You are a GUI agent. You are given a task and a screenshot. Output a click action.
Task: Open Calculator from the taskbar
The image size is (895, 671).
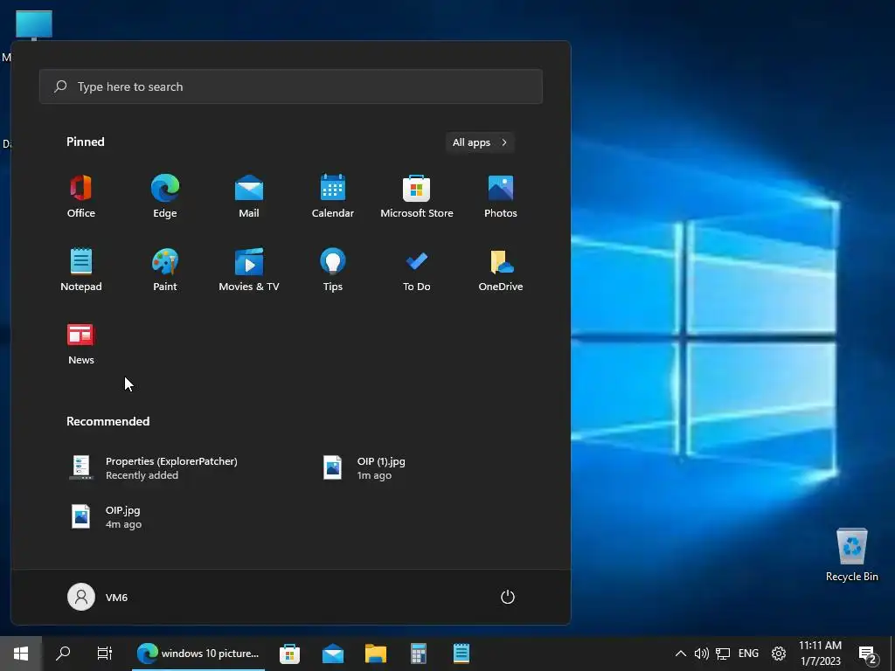pos(419,654)
